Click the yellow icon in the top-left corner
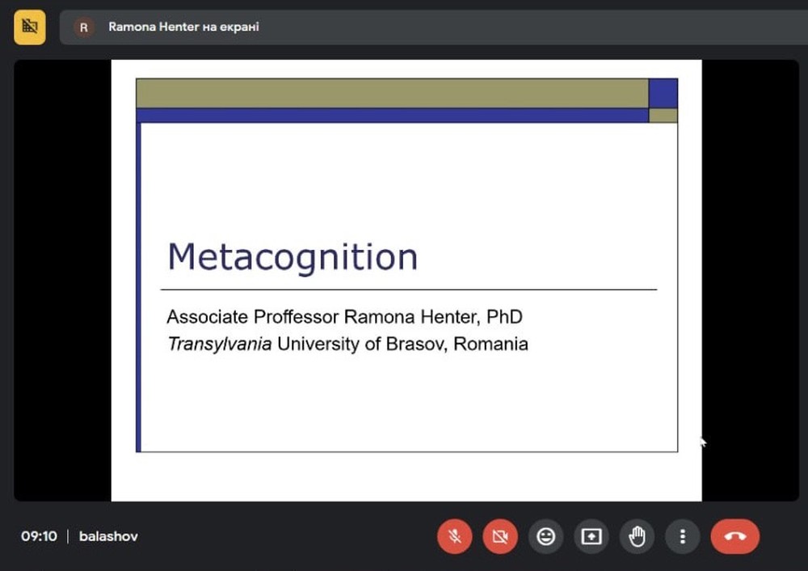Screen dimensions: 808x571 30,27
